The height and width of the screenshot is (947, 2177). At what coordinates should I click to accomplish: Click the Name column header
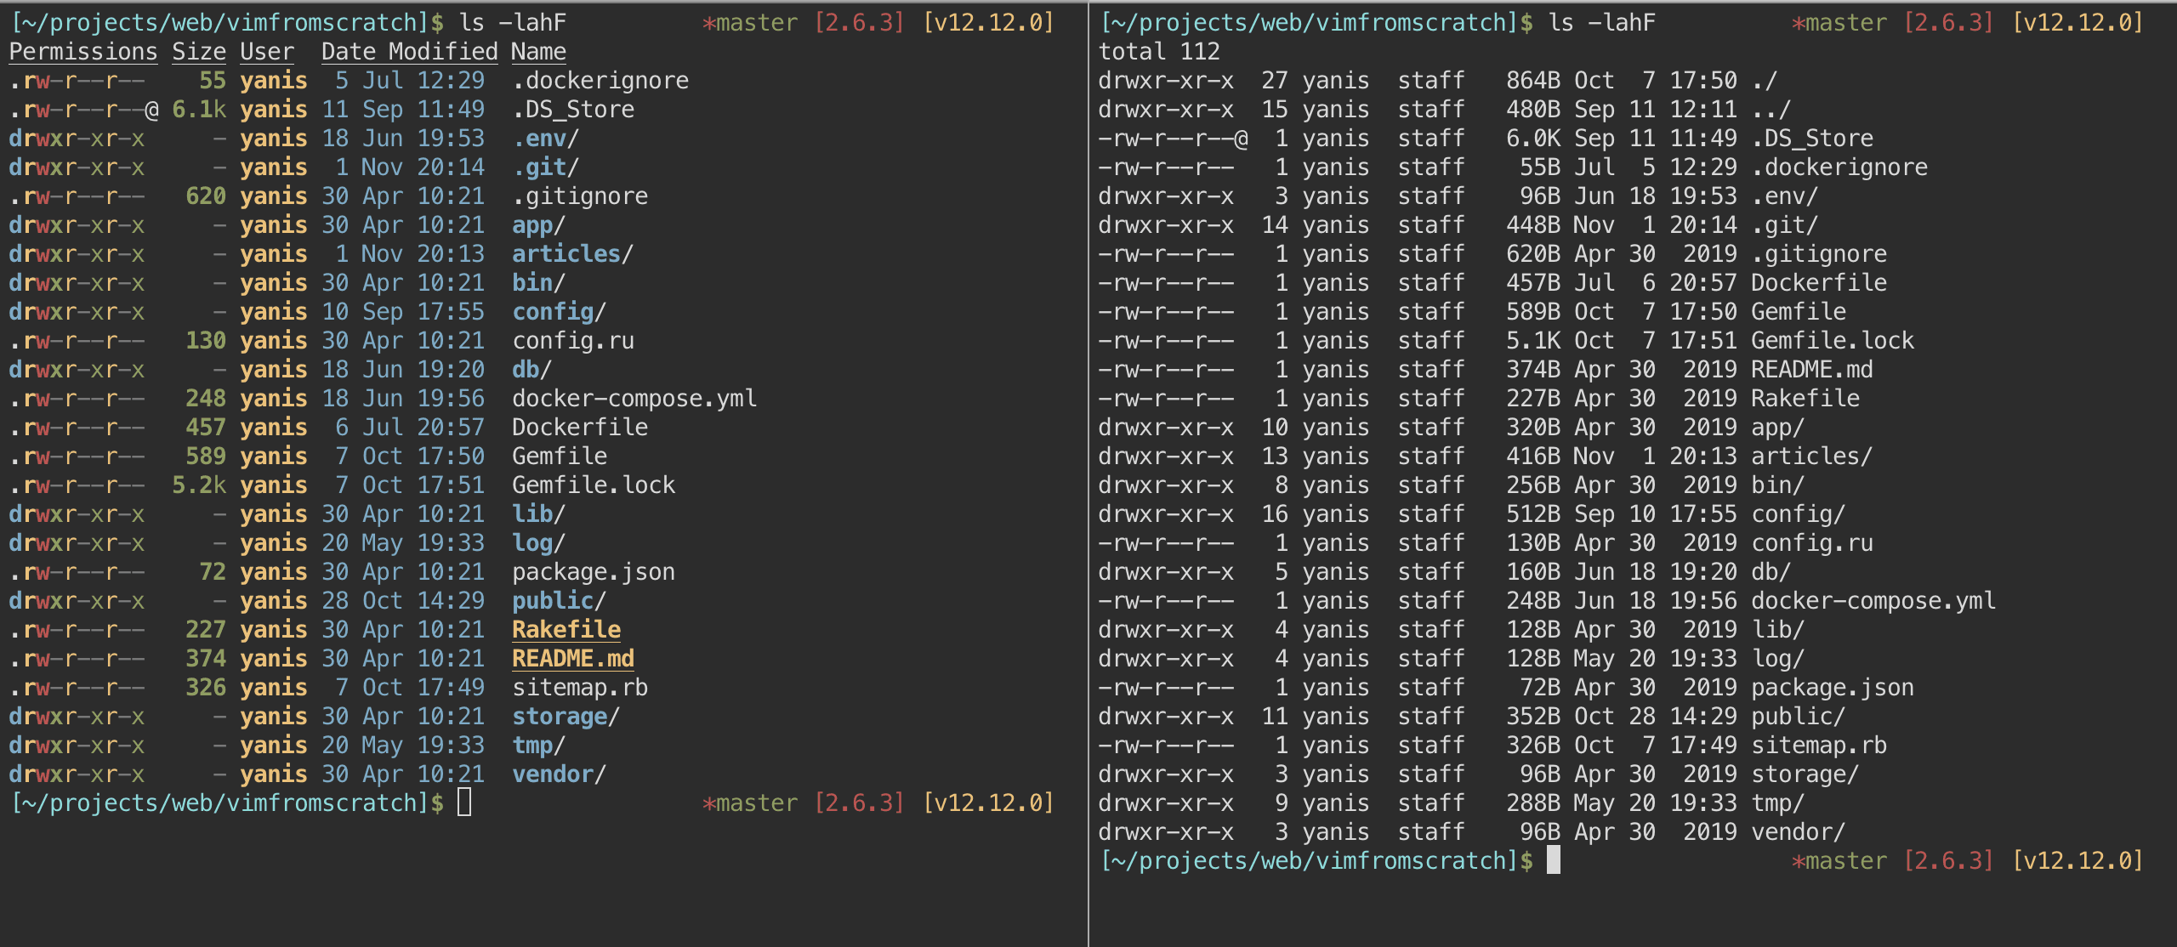click(538, 52)
